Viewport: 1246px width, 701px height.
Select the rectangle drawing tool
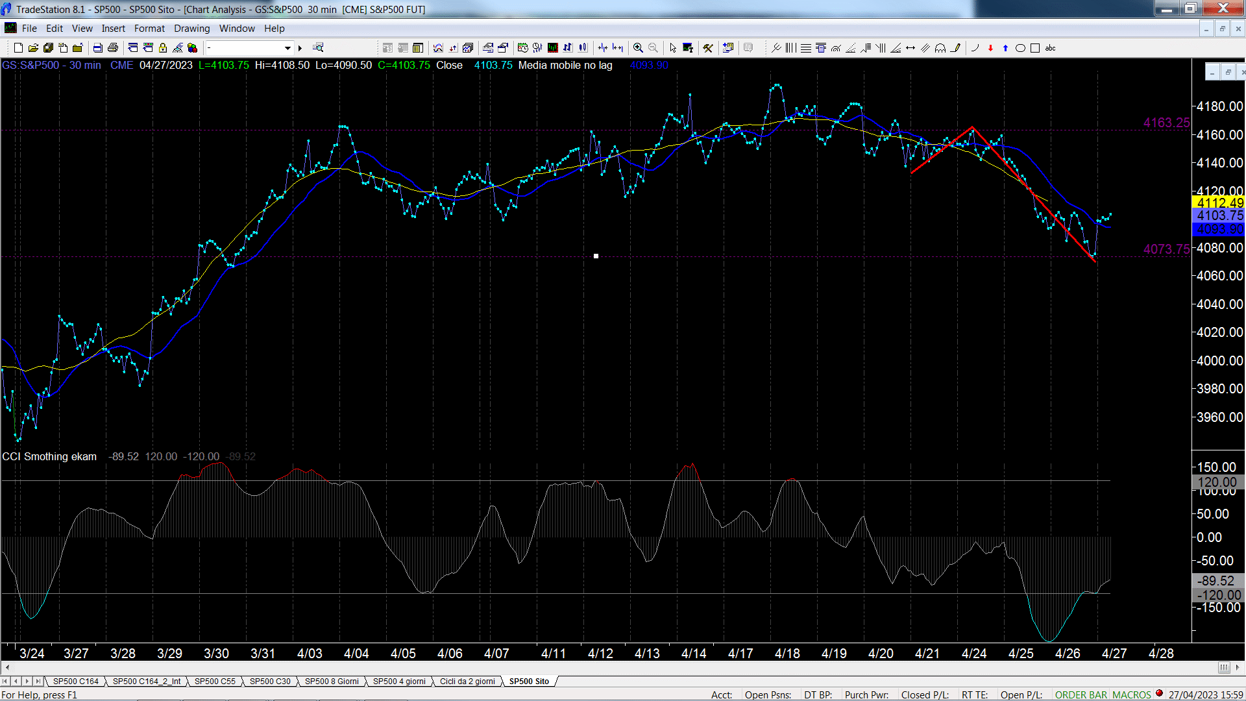click(1035, 48)
